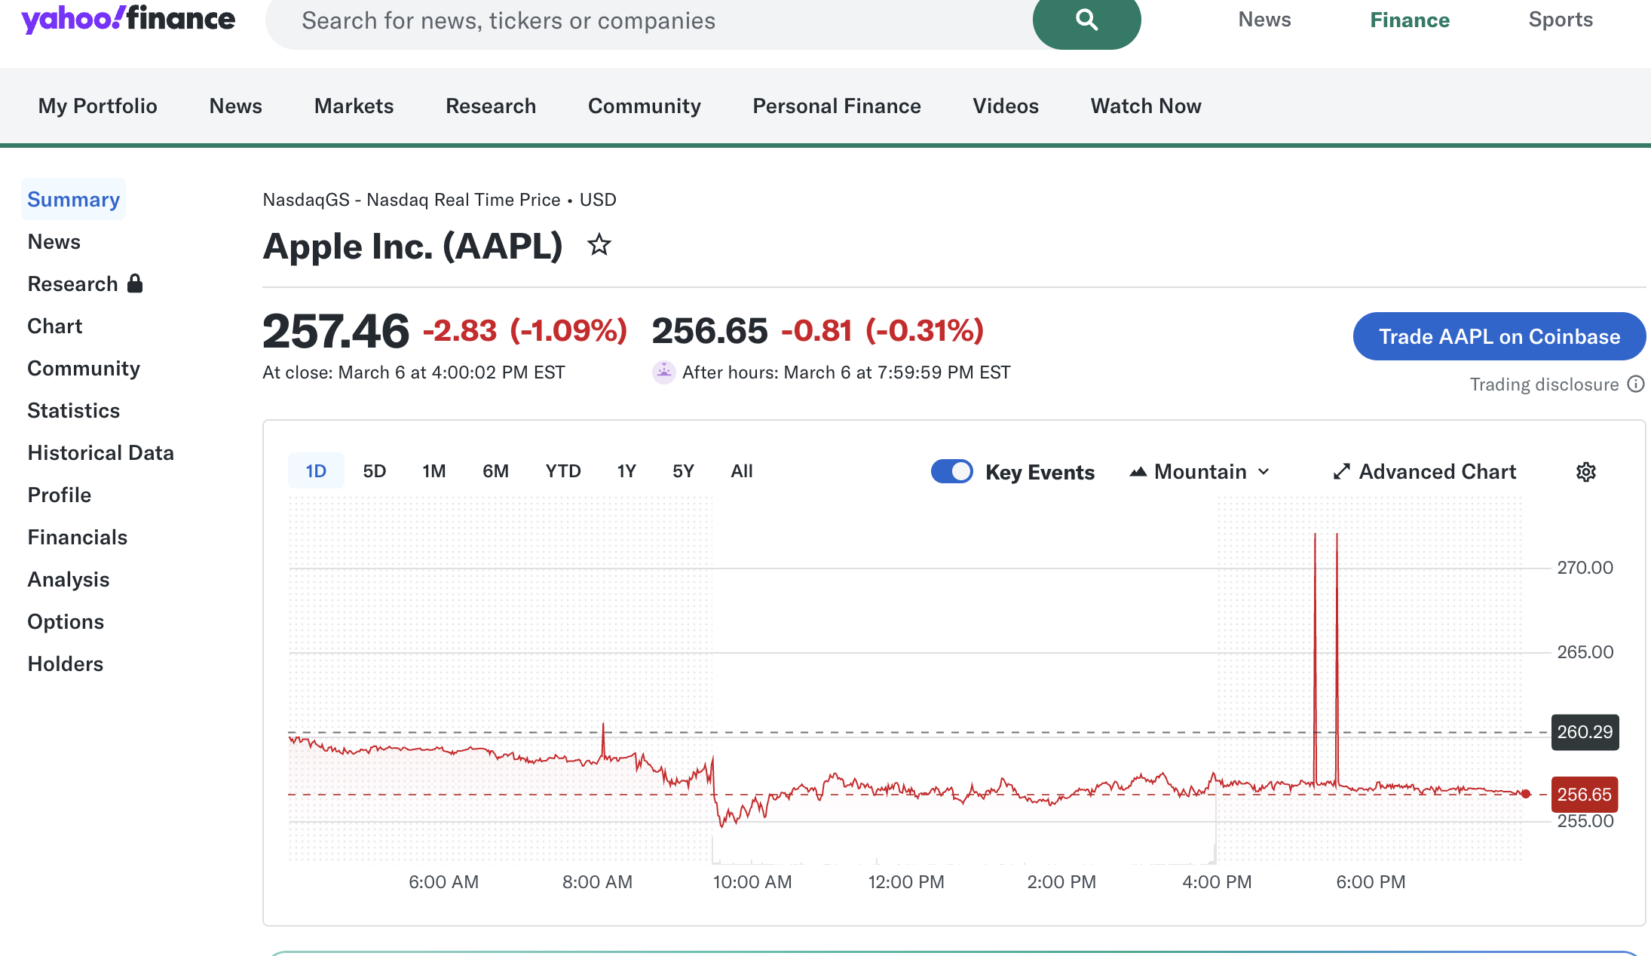Switch to the Statistics sidebar section
The width and height of the screenshot is (1651, 956).
73,410
